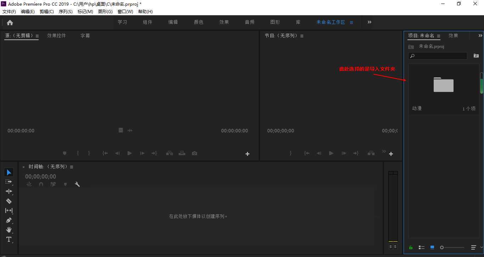Select the Pen tool
The width and height of the screenshot is (484, 257).
pos(9,220)
